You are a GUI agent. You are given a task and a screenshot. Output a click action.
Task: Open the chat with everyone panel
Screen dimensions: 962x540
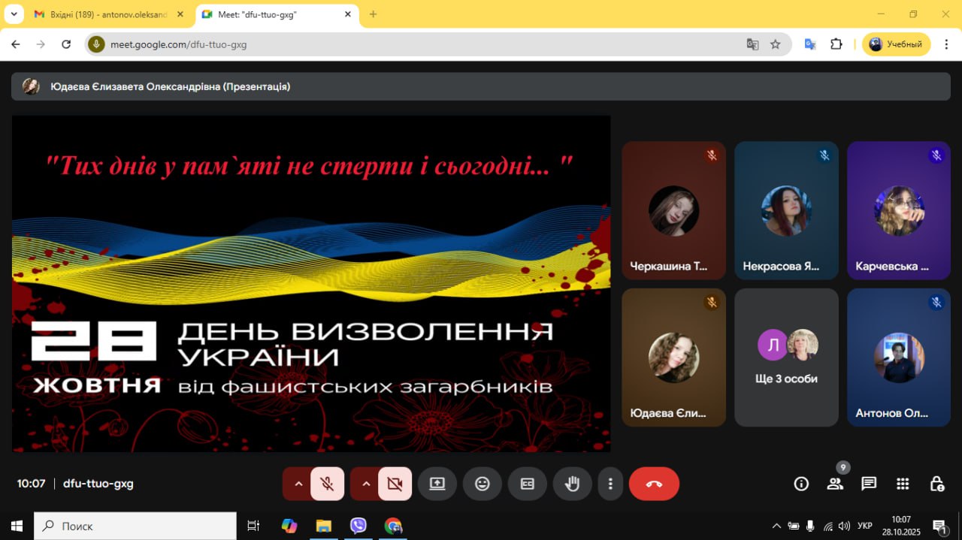[869, 484]
